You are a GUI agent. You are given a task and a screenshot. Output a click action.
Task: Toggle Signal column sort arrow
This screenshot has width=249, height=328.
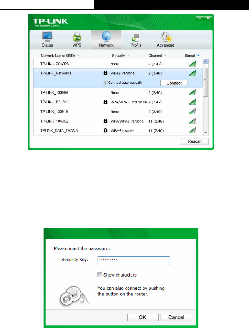coord(198,56)
